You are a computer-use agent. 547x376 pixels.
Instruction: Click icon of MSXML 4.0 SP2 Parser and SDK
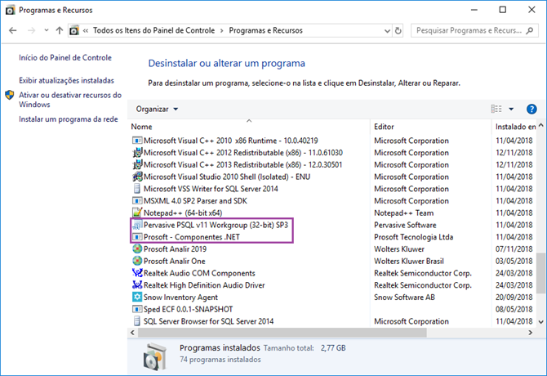click(137, 201)
